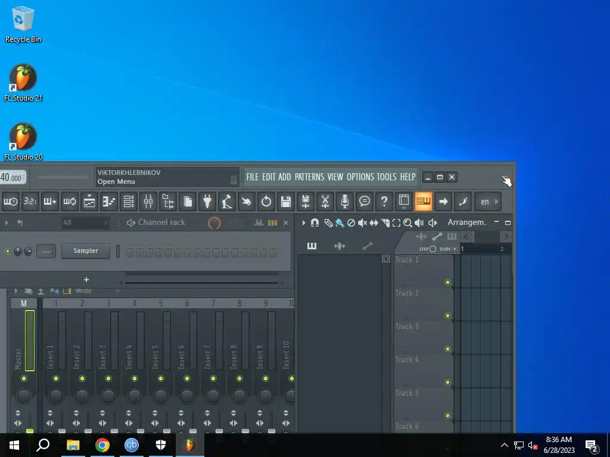Expand the 'en' language selector
The height and width of the screenshot is (457, 610).
point(488,201)
